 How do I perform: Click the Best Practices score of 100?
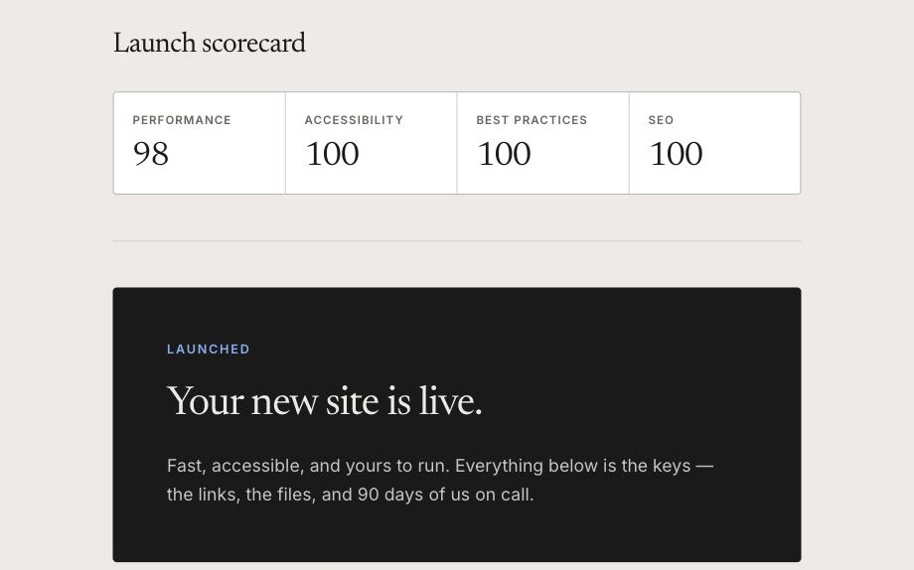point(505,154)
